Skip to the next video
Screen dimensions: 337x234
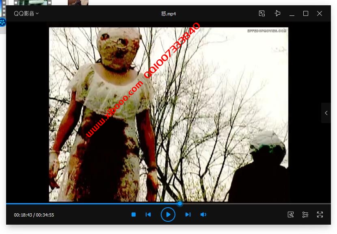[x=188, y=214]
